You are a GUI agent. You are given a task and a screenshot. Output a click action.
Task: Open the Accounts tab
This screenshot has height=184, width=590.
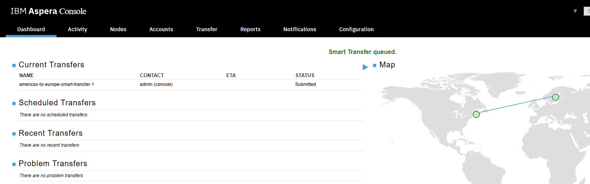[x=161, y=29]
